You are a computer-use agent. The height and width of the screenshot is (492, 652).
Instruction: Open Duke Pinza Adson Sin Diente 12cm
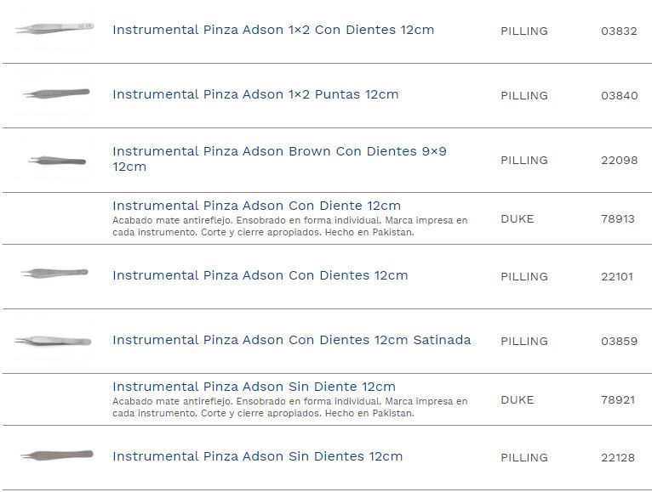254,387
